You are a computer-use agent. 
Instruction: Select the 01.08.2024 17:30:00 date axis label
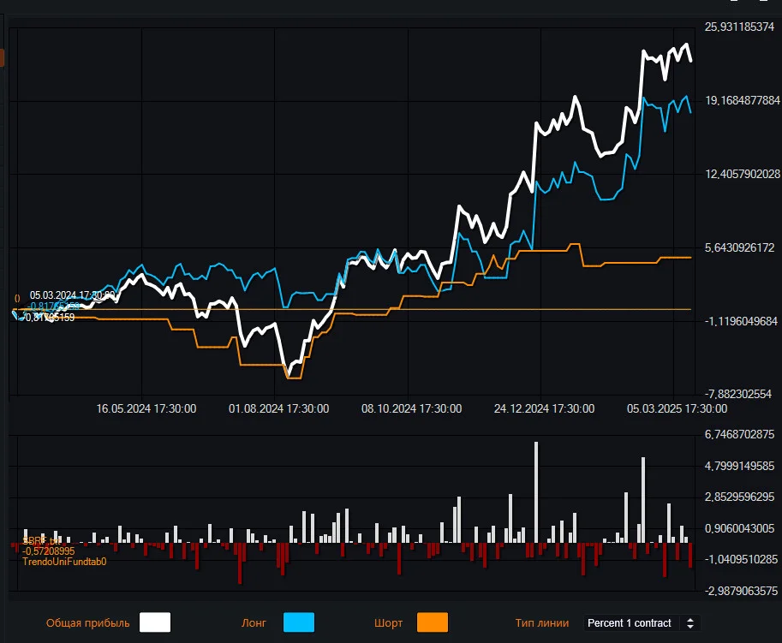[x=278, y=408]
